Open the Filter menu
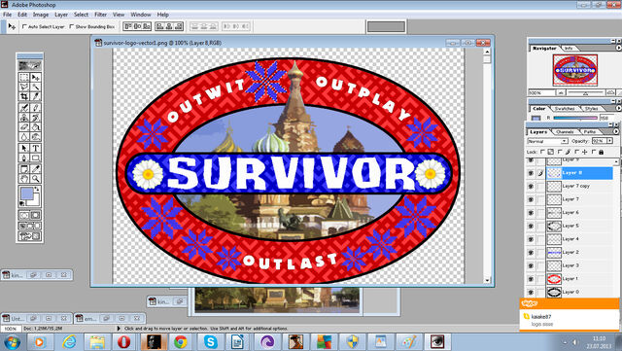 click(x=100, y=15)
